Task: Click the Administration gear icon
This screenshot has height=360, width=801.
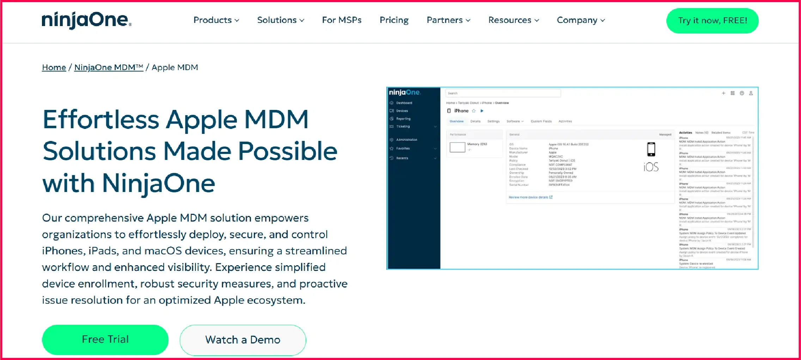Action: pos(407,140)
